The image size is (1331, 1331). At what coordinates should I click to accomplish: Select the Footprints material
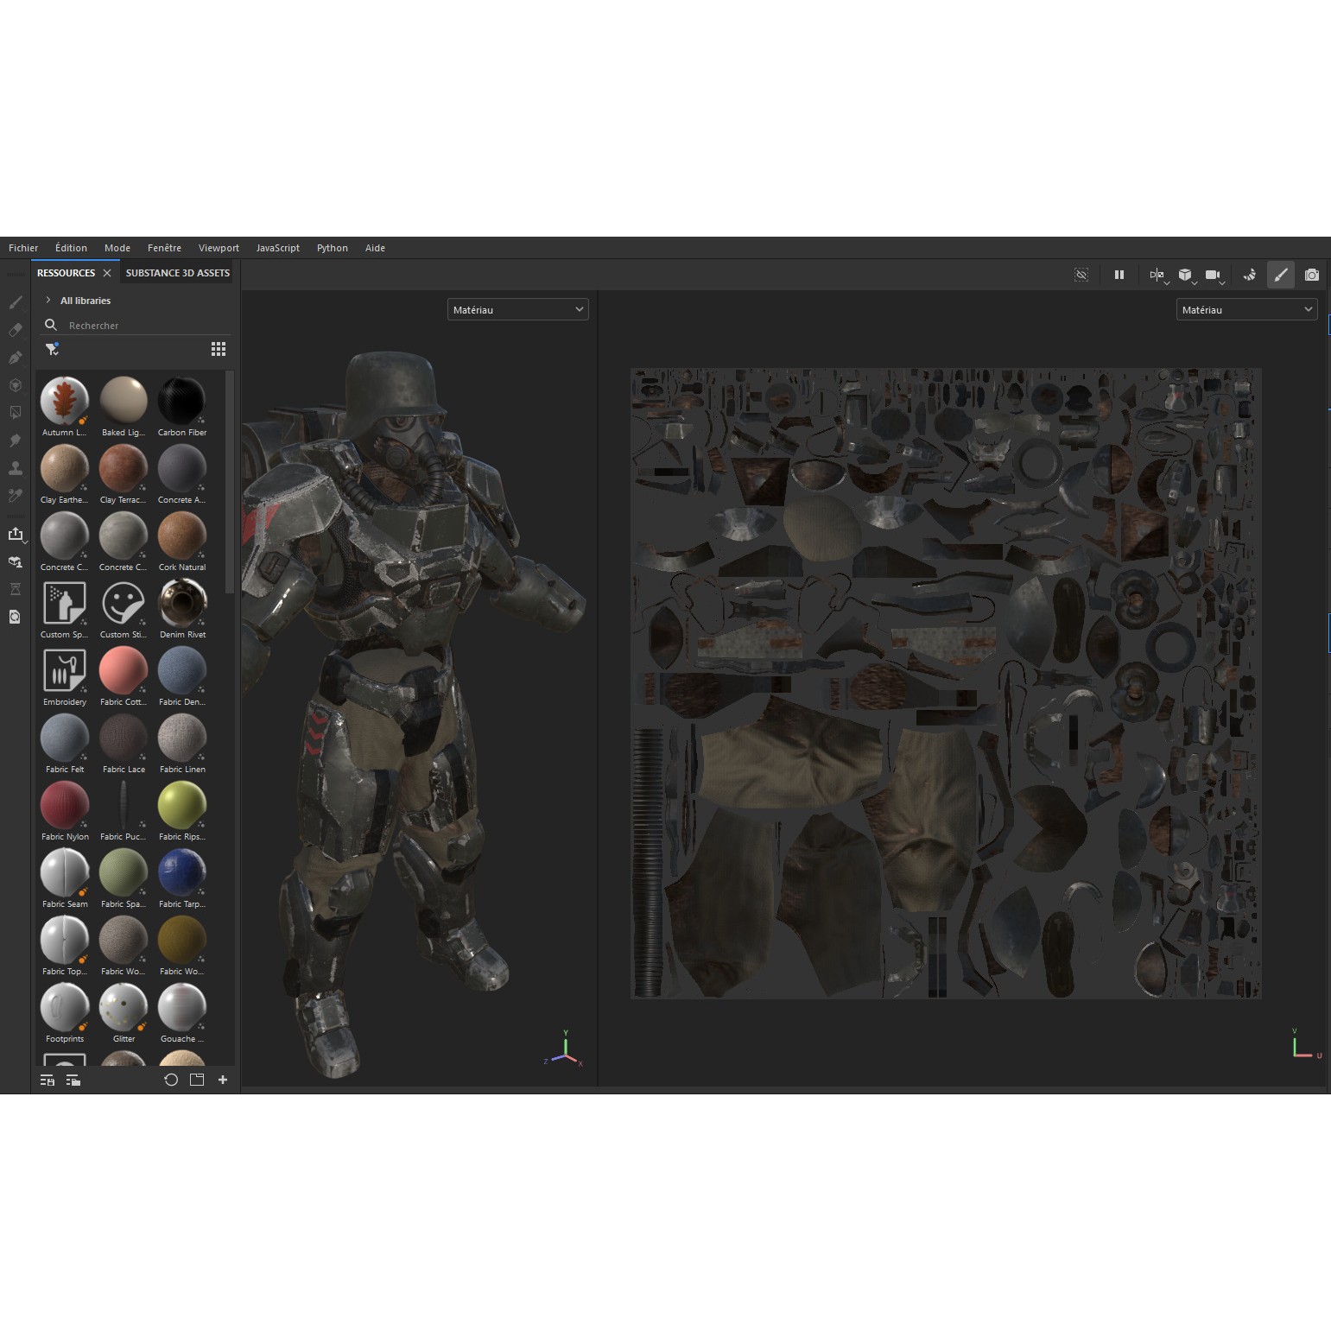[x=65, y=1013]
